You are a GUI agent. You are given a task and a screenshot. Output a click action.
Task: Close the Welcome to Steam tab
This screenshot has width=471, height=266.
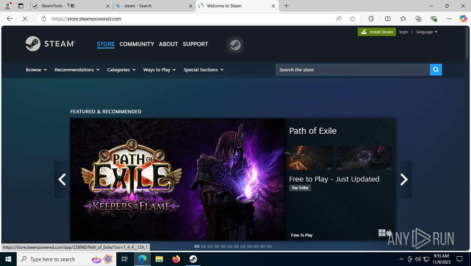(273, 6)
